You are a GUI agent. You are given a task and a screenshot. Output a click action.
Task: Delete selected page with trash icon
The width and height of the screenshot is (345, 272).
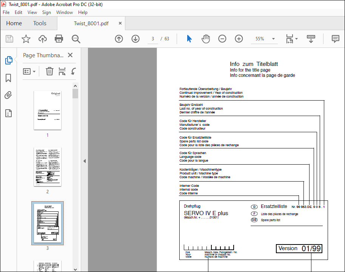pyautogui.click(x=49, y=71)
